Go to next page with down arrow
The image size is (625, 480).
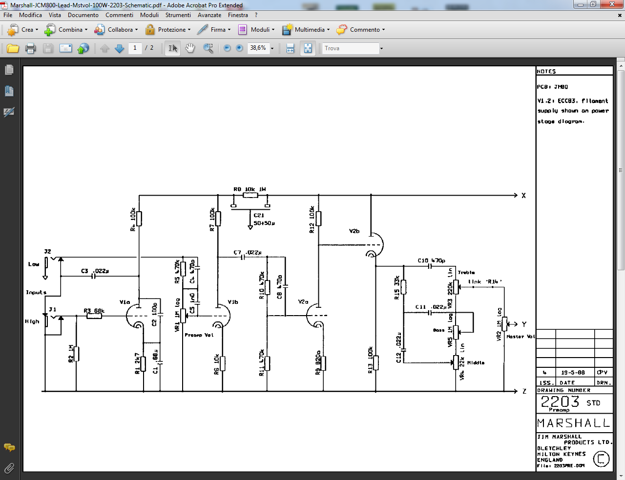pyautogui.click(x=120, y=48)
